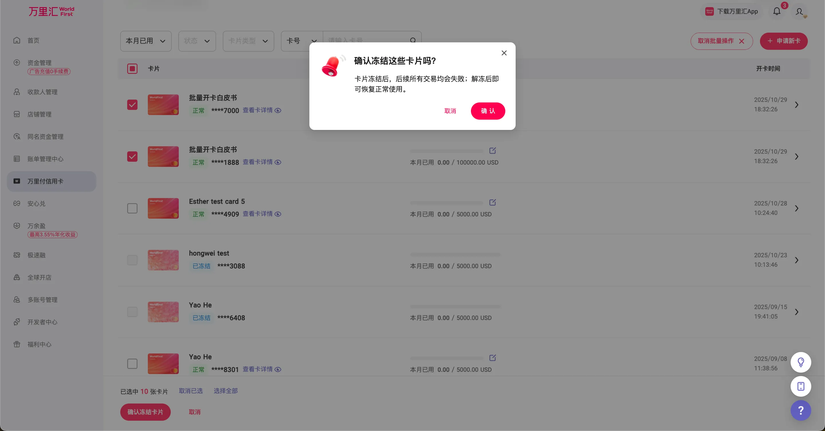Viewport: 825px width, 431px height.
Task: Toggle the select-all checkbox in the header
Action: (x=132, y=68)
